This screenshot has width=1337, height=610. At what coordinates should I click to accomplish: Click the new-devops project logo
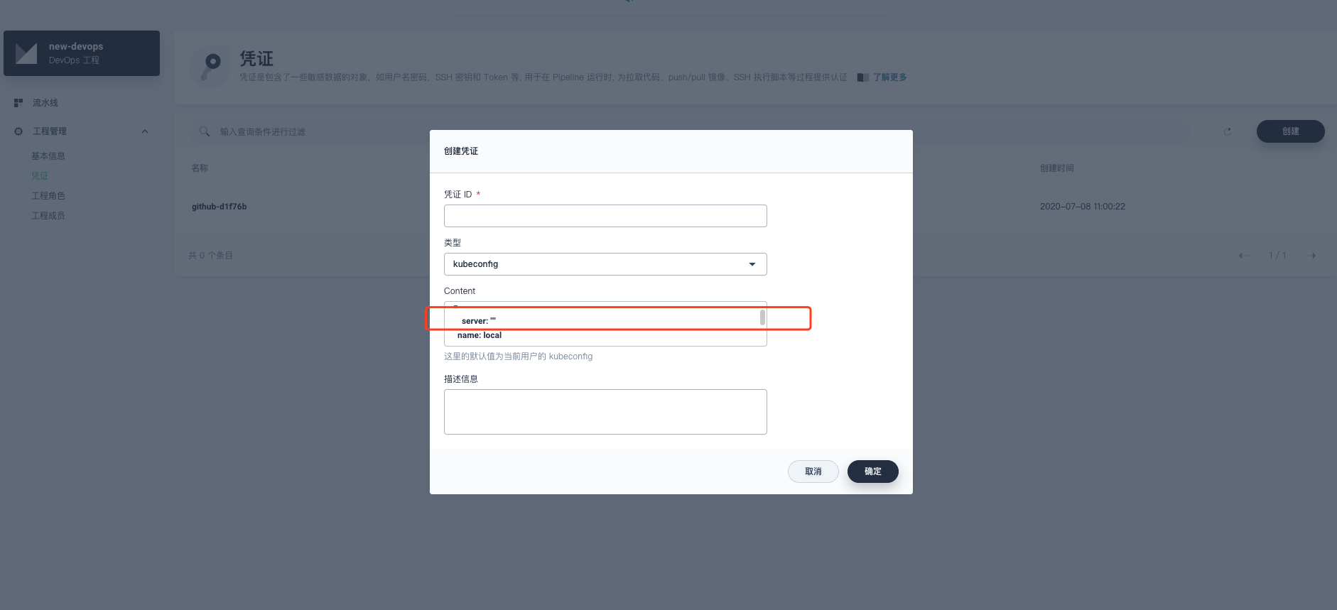pos(25,53)
